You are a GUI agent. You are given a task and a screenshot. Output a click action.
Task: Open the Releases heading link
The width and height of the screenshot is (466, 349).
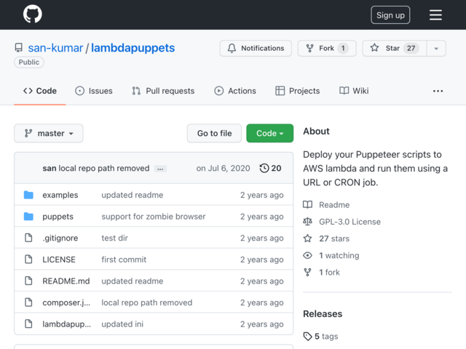(x=323, y=313)
